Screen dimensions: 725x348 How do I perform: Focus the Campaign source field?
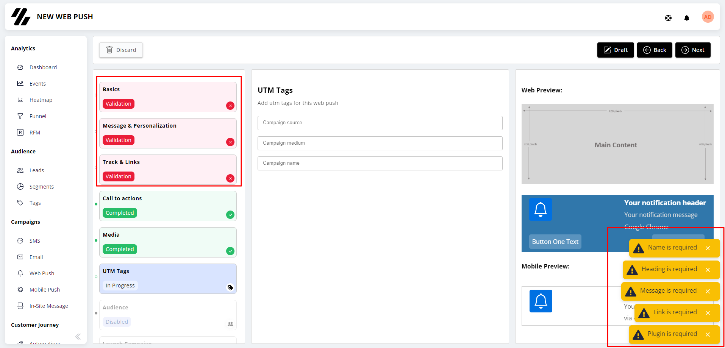pyautogui.click(x=380, y=123)
